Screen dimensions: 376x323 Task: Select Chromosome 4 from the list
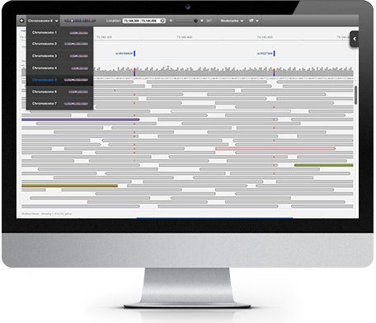pos(59,68)
